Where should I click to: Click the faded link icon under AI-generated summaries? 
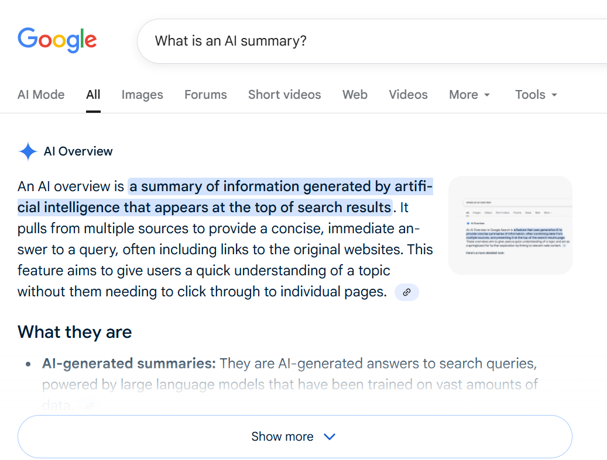(x=89, y=404)
